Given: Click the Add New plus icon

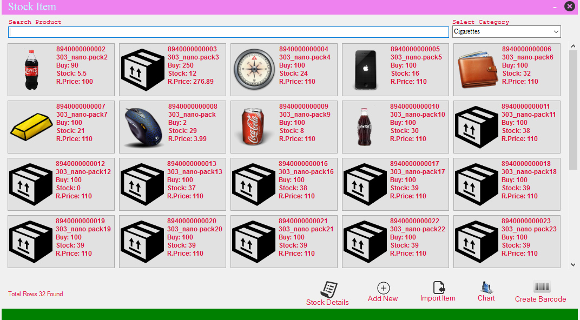Looking at the screenshot, I should 383,288.
